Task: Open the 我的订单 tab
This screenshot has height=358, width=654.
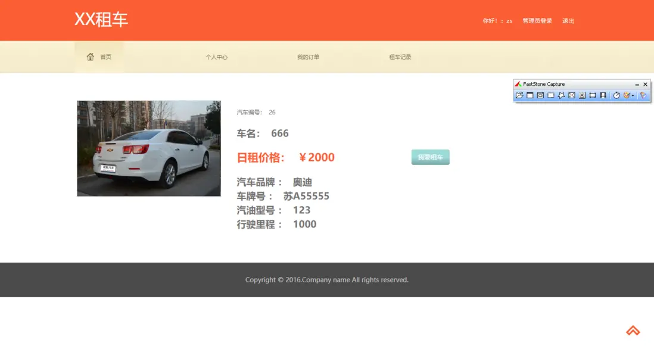Action: point(309,57)
